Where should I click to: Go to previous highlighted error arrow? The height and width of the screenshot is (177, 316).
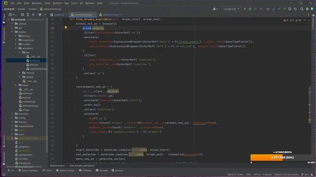304,20
